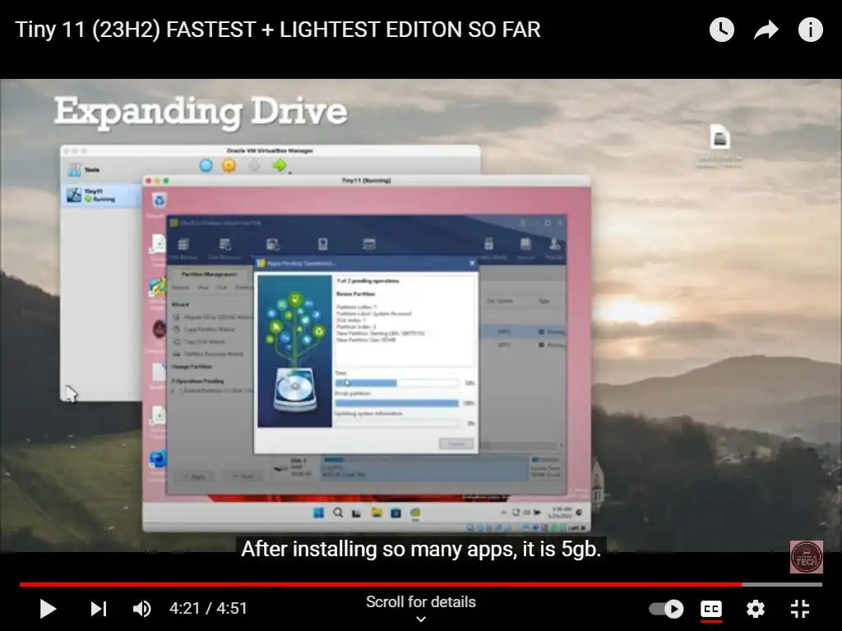Expand Scroll for details chevron
Screen dimensions: 842x631
[421, 619]
